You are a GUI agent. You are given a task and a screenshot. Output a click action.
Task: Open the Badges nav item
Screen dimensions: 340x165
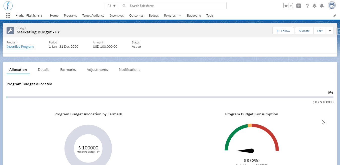click(x=154, y=16)
